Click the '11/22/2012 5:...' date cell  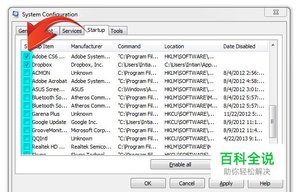pos(243,114)
